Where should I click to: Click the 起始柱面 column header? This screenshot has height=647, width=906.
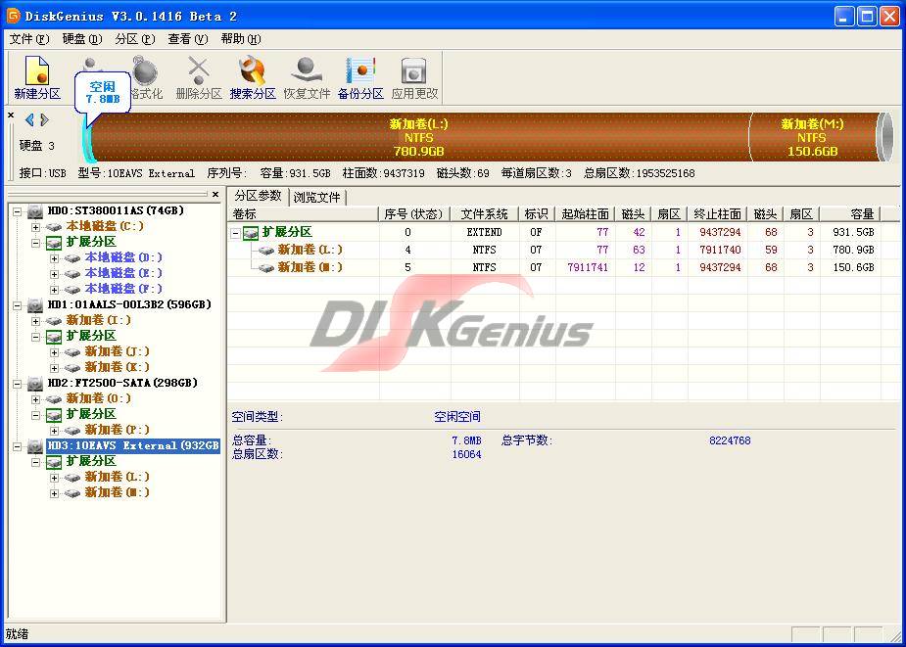pyautogui.click(x=585, y=214)
